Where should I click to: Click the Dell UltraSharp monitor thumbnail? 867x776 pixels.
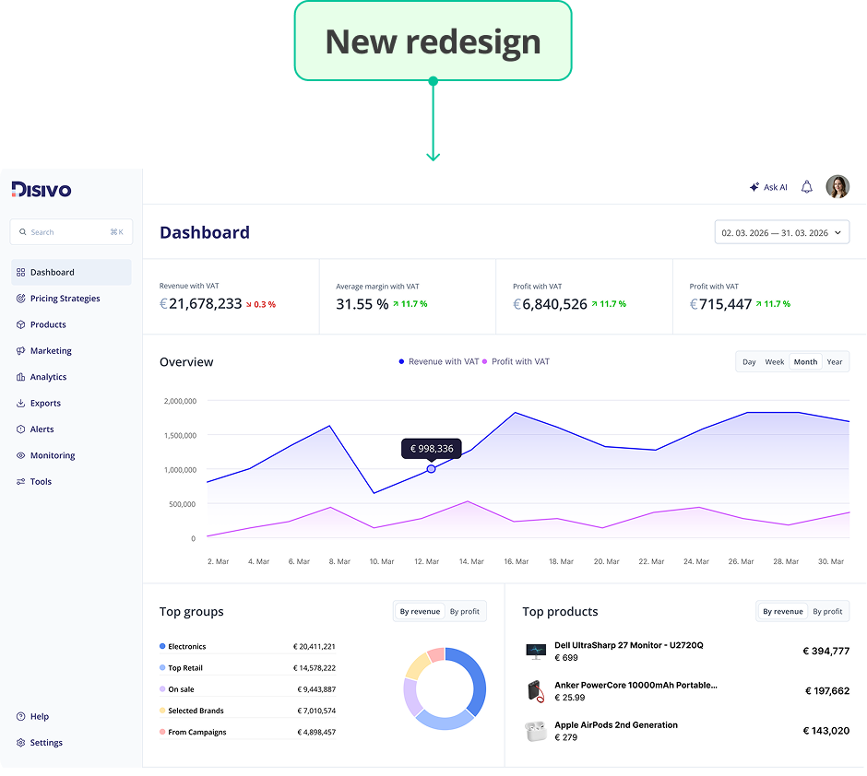(536, 652)
